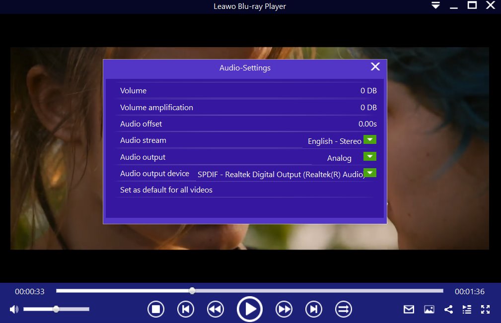The image size is (501, 323).
Task: Toggle shuffle playback mode
Action: point(343,309)
